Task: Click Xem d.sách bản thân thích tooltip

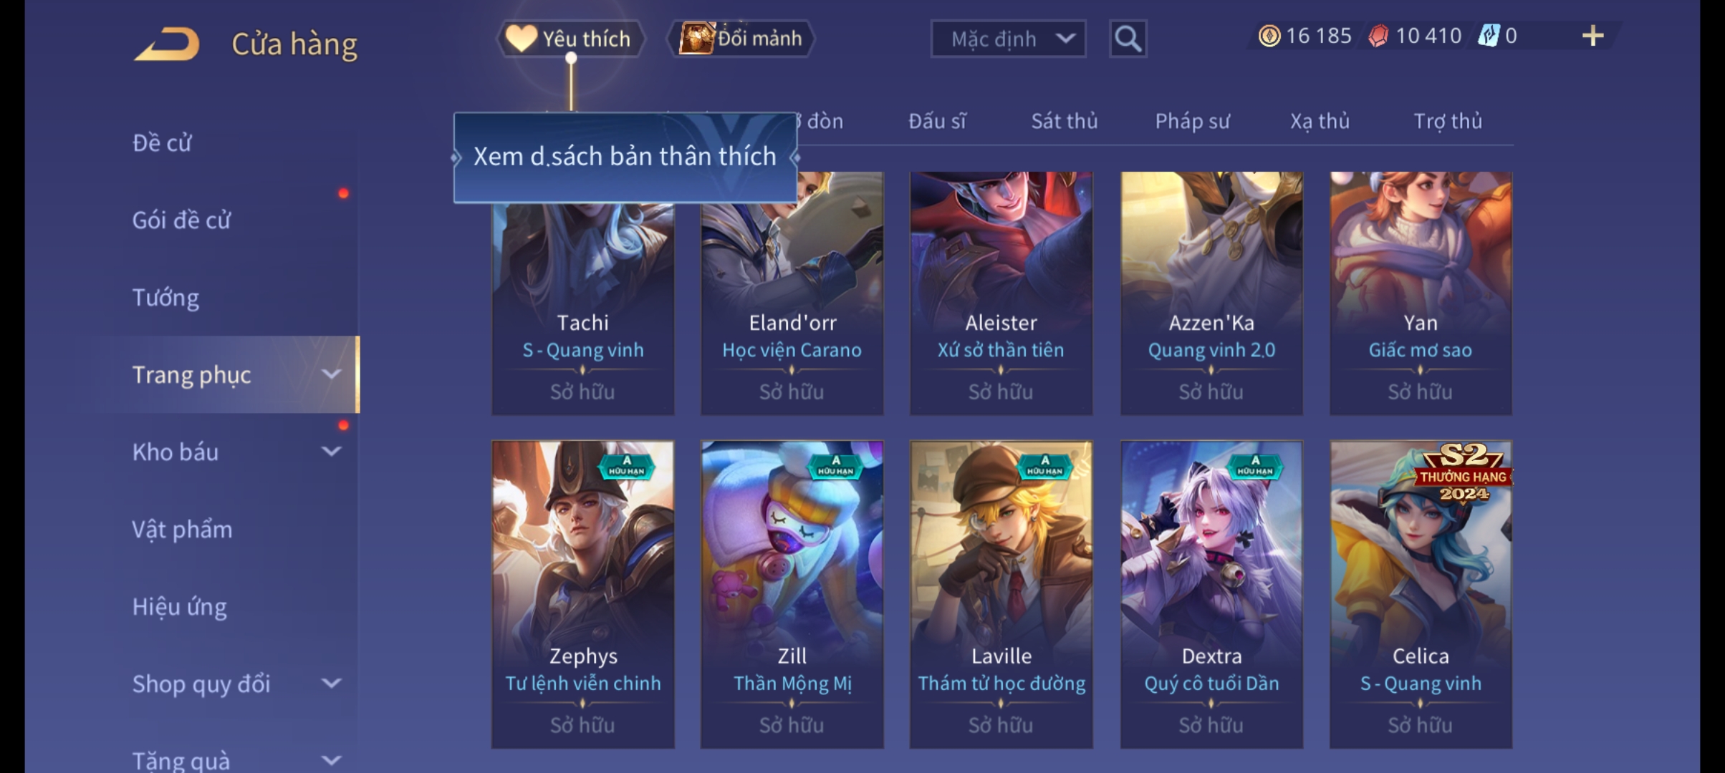Action: click(625, 157)
